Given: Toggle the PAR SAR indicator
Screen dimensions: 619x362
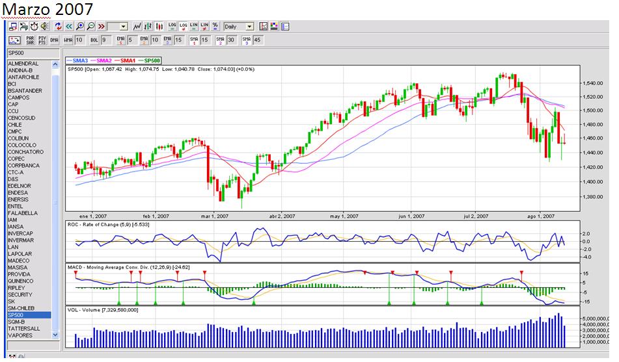Looking at the screenshot, I should pyautogui.click(x=30, y=40).
